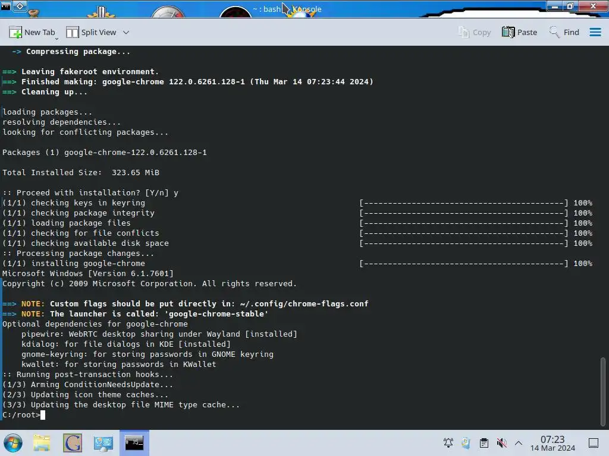Open the file manager from taskbar
609x456 pixels.
click(x=42, y=443)
